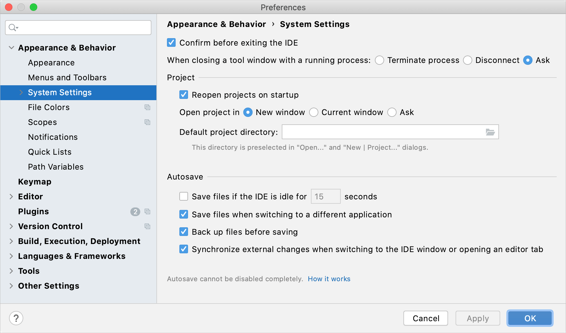Viewport: 566px width, 333px height.
Task: Click the Apply button
Action: click(x=478, y=318)
